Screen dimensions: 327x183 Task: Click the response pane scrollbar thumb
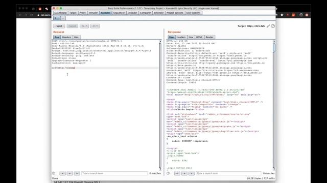(274, 48)
